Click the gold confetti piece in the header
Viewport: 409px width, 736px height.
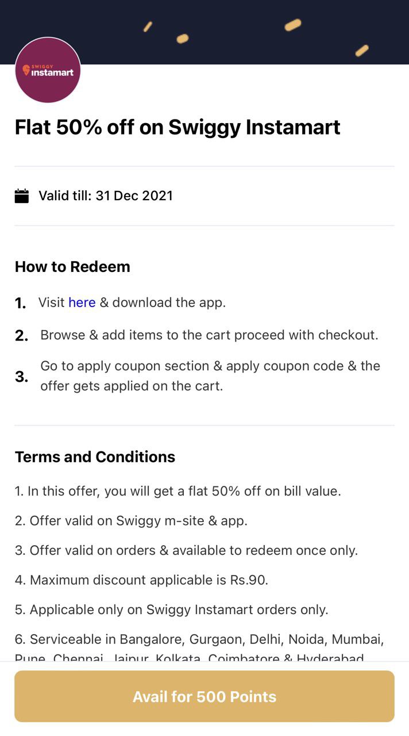tap(292, 24)
